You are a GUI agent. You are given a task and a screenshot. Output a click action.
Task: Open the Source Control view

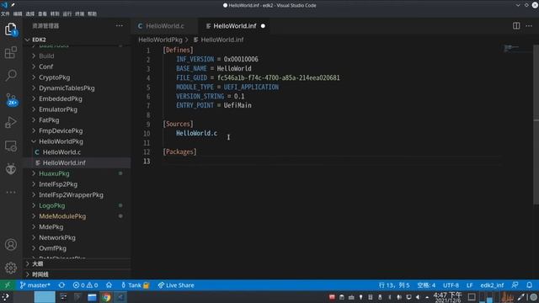point(11,99)
